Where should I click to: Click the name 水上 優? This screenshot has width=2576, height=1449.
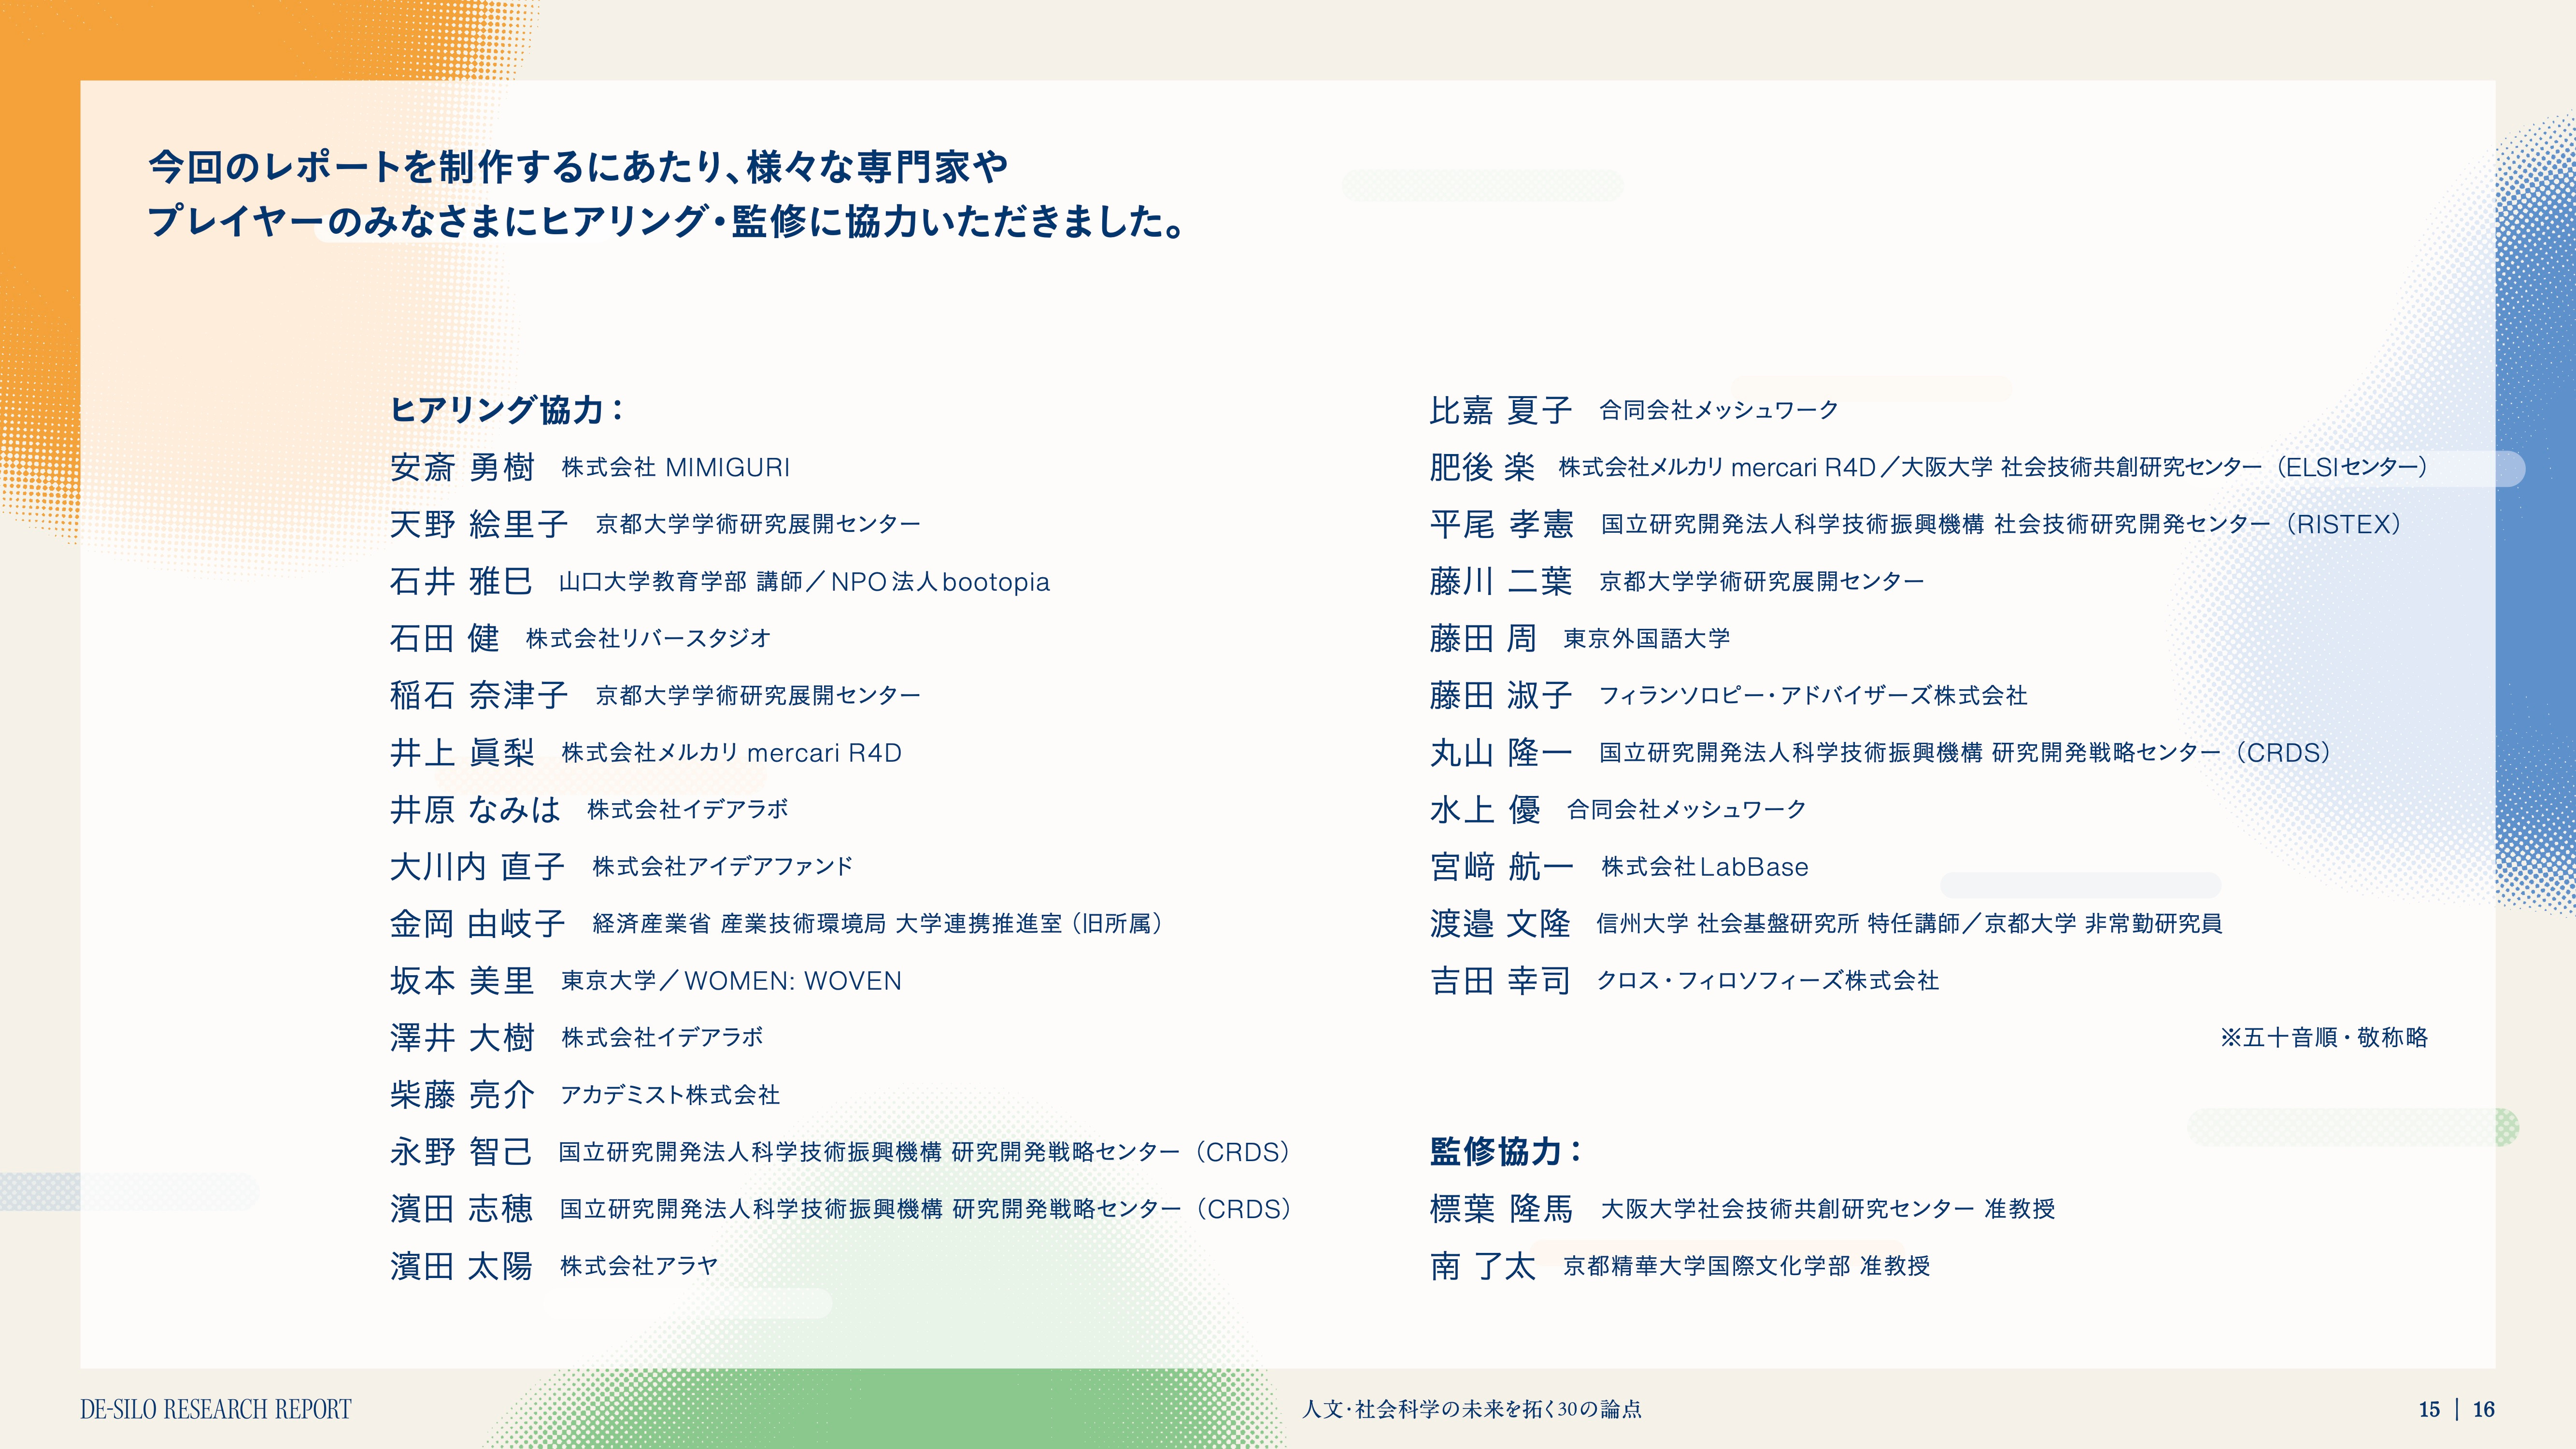[1485, 809]
